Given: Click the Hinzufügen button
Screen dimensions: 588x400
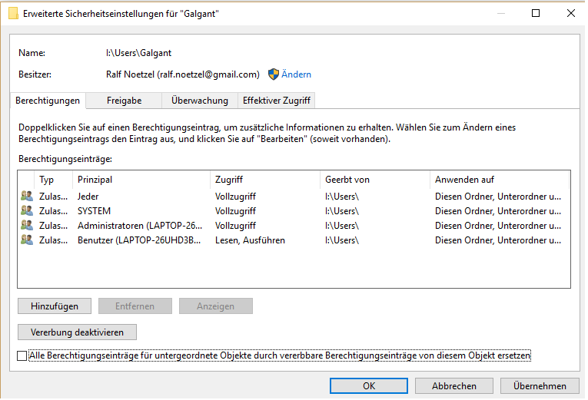Looking at the screenshot, I should point(55,306).
